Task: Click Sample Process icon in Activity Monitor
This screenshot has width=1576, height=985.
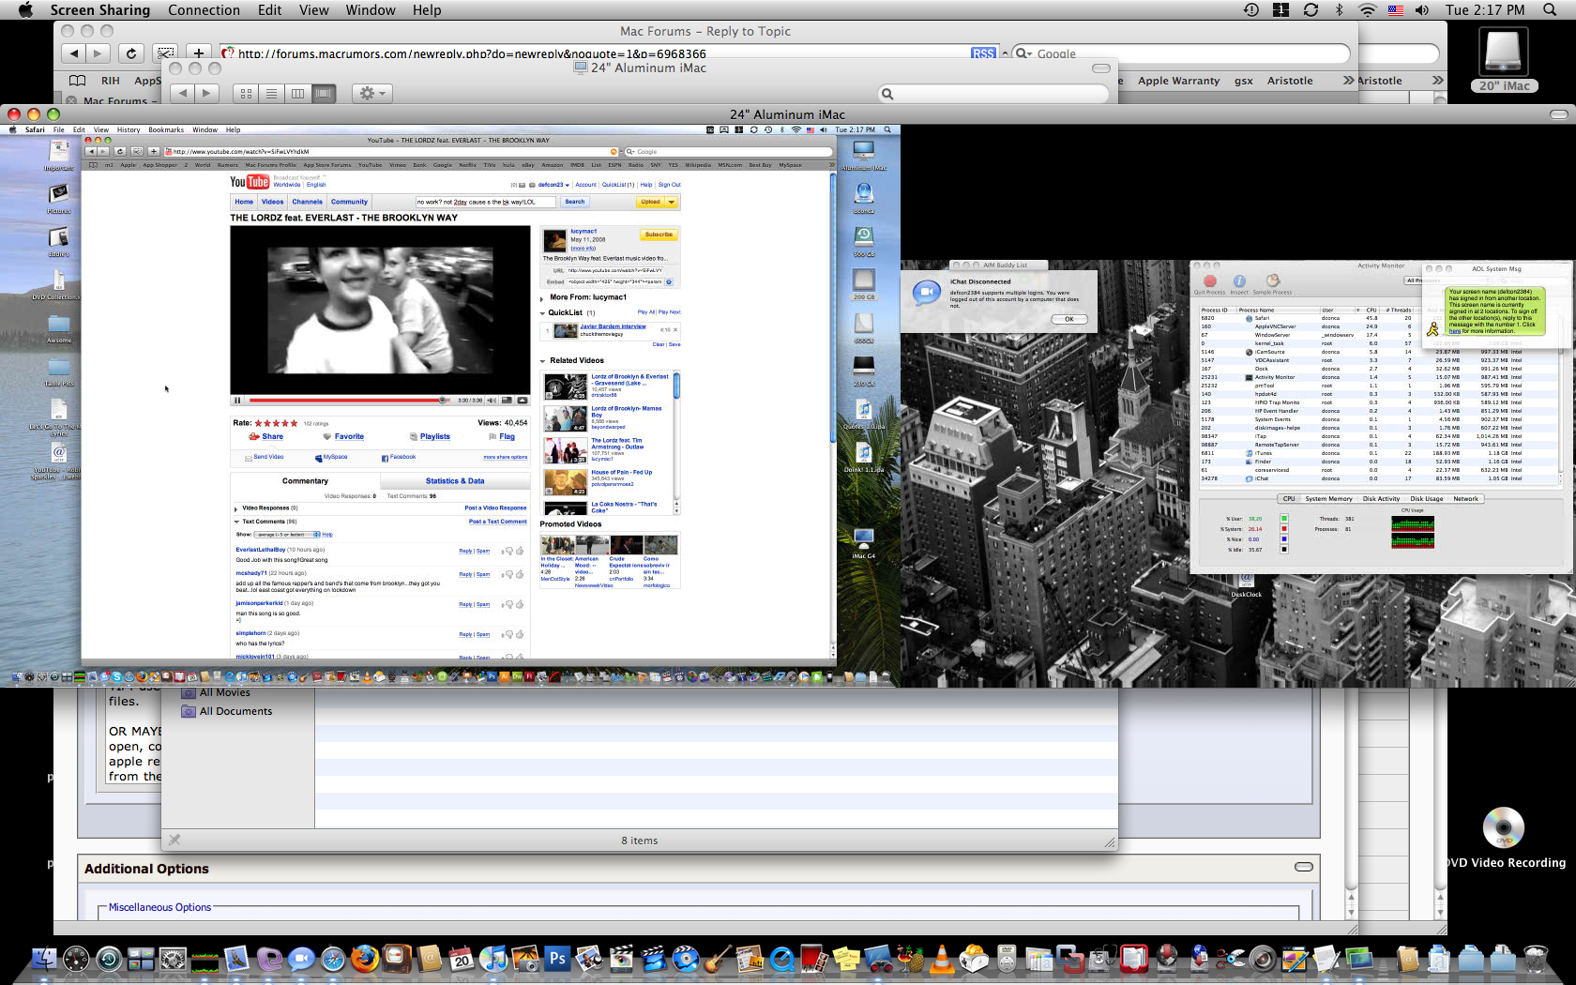Action: tap(1273, 280)
